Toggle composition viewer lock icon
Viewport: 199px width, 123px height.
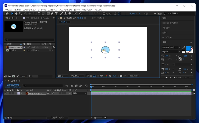[64, 18]
